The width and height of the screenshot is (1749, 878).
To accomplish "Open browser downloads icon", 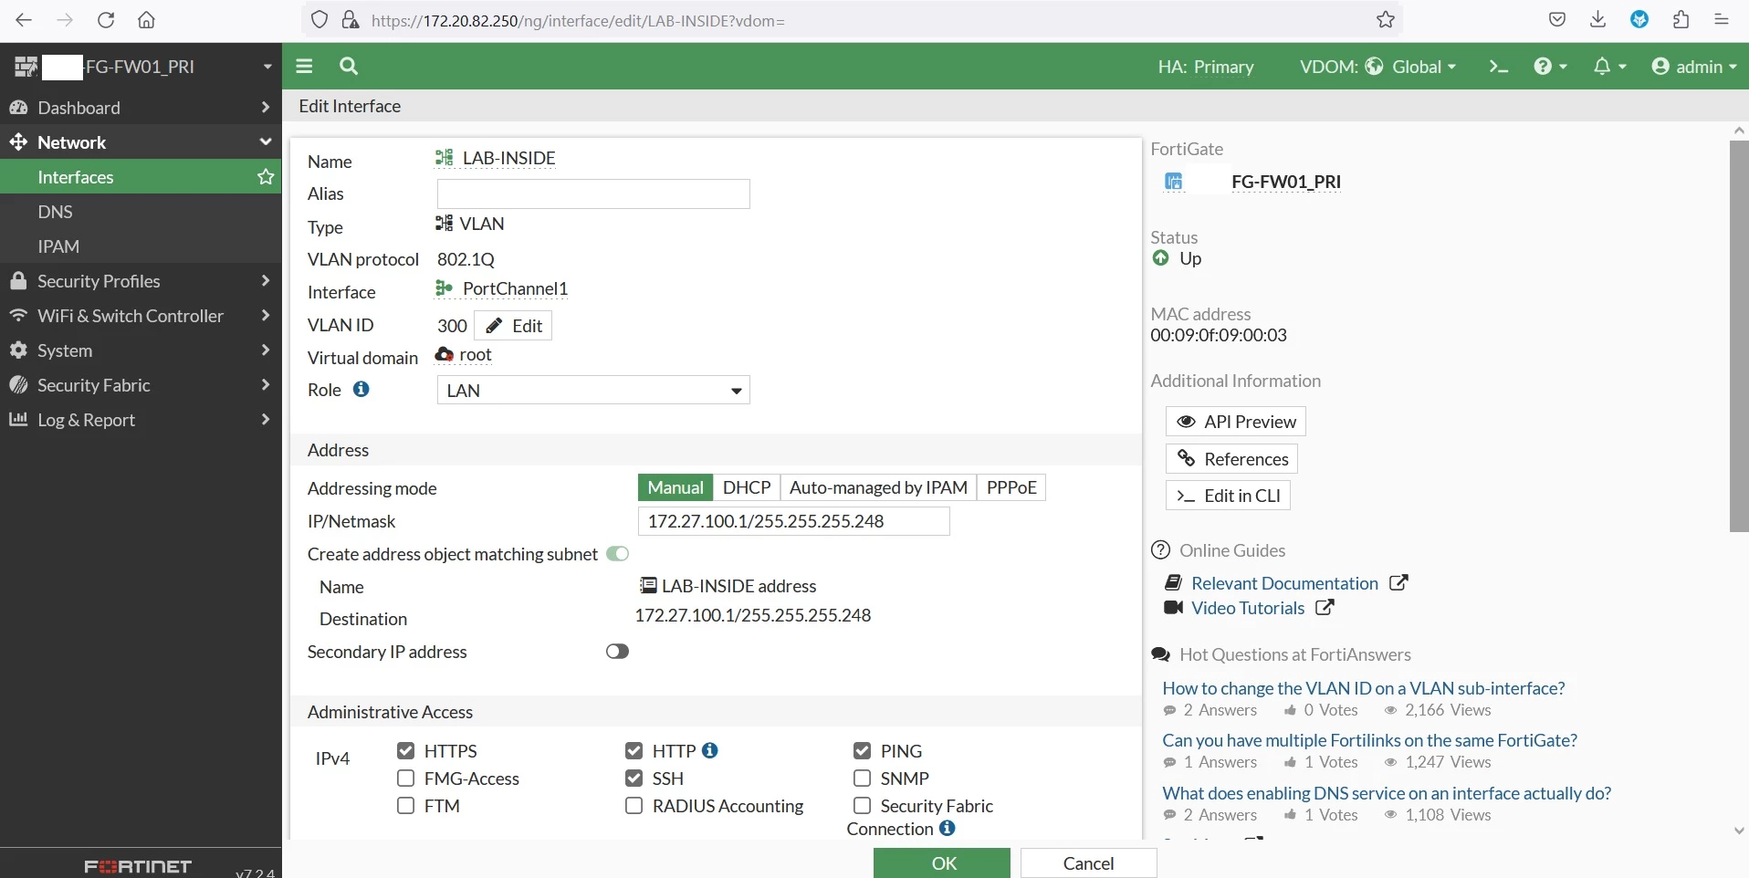I will 1598,20.
